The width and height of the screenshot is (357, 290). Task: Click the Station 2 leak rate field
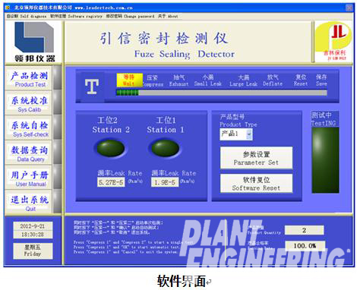[x=111, y=182]
